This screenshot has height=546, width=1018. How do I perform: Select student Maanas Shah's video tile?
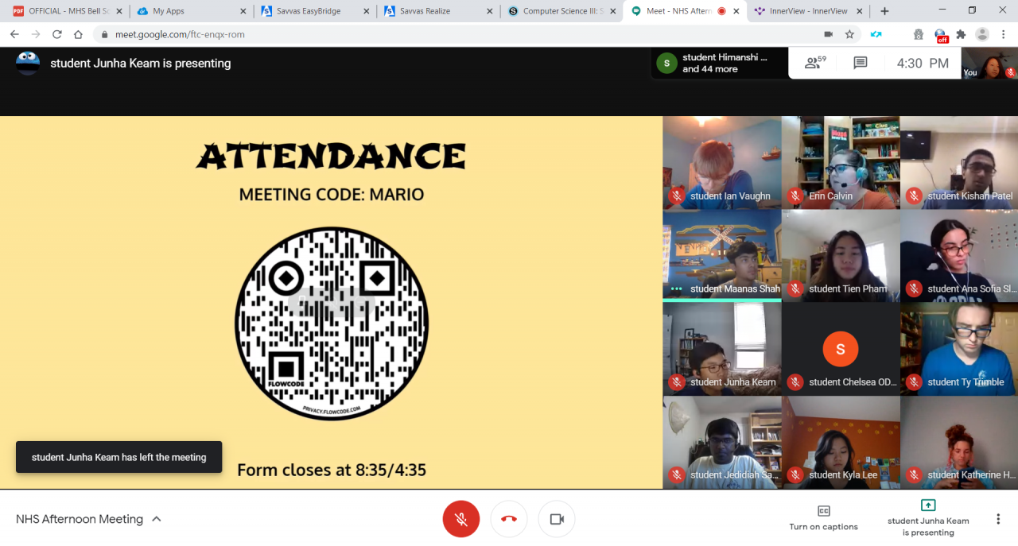tap(722, 255)
